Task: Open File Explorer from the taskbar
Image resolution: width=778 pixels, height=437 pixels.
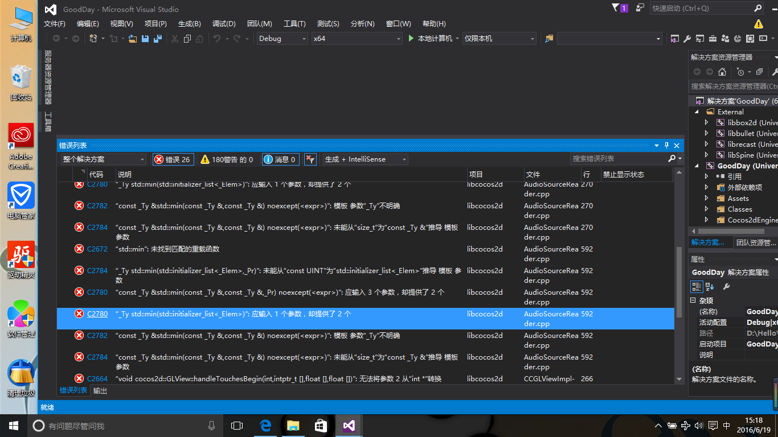Action: pyautogui.click(x=293, y=425)
